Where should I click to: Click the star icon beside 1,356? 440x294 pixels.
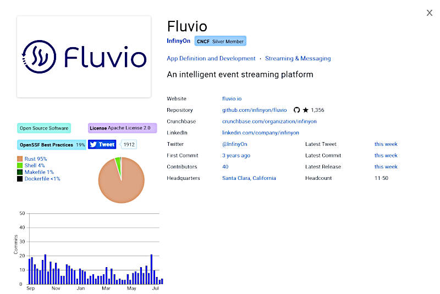[x=306, y=110]
